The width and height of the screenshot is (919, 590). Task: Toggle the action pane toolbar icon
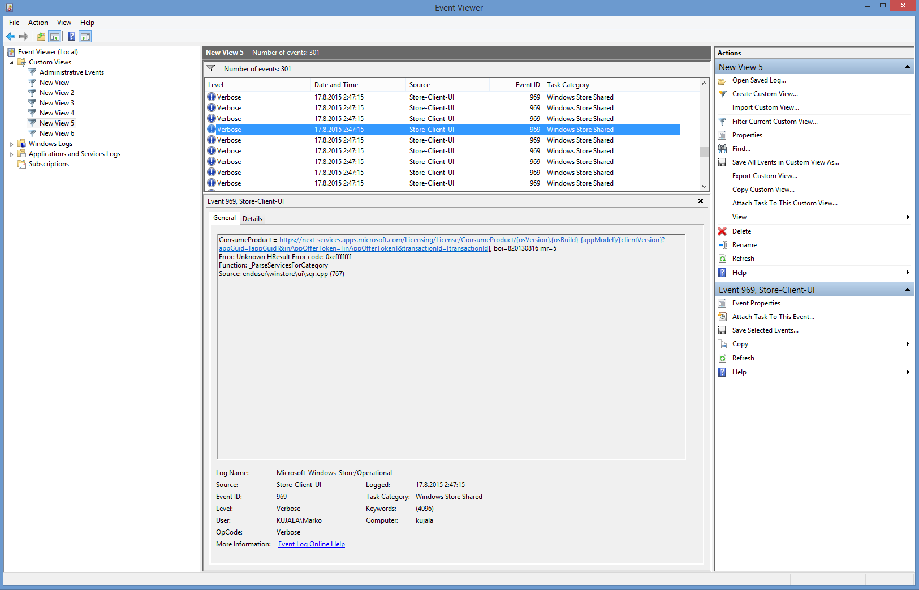(x=85, y=37)
